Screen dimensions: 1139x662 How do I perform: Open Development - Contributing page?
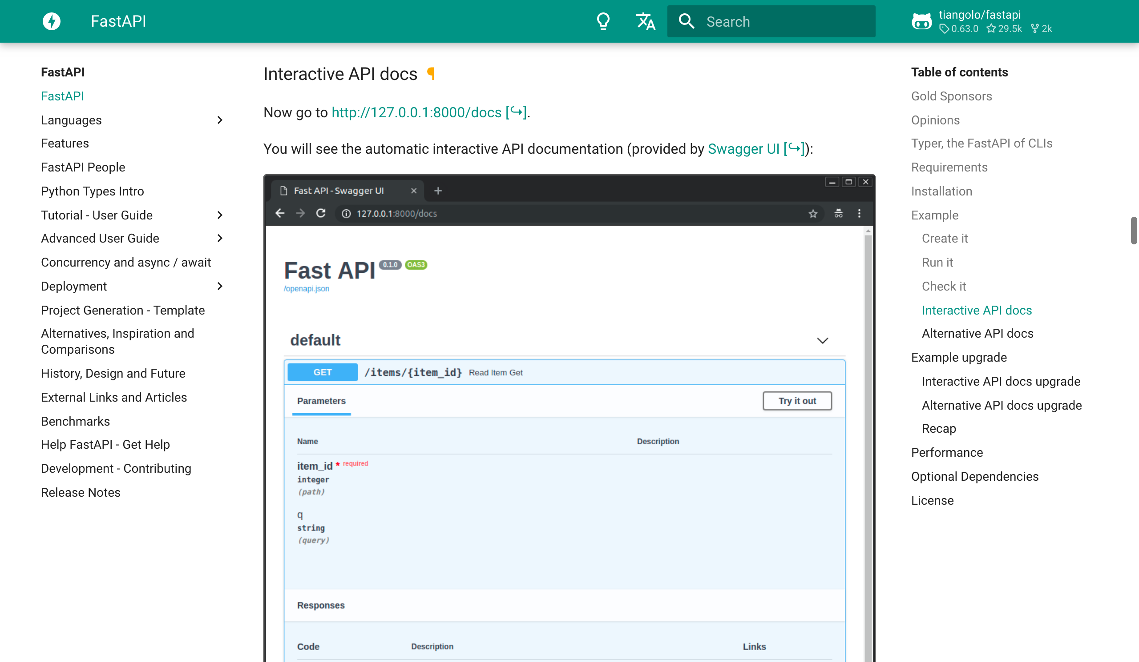click(x=116, y=468)
